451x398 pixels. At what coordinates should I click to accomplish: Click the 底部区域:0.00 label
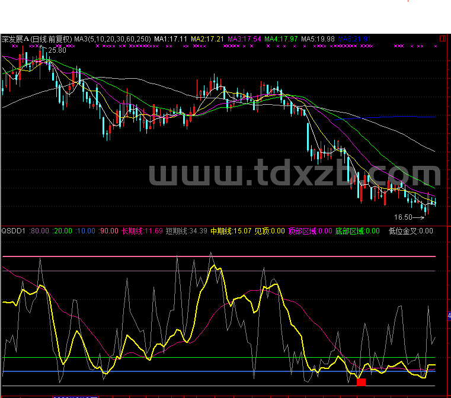[x=357, y=231]
